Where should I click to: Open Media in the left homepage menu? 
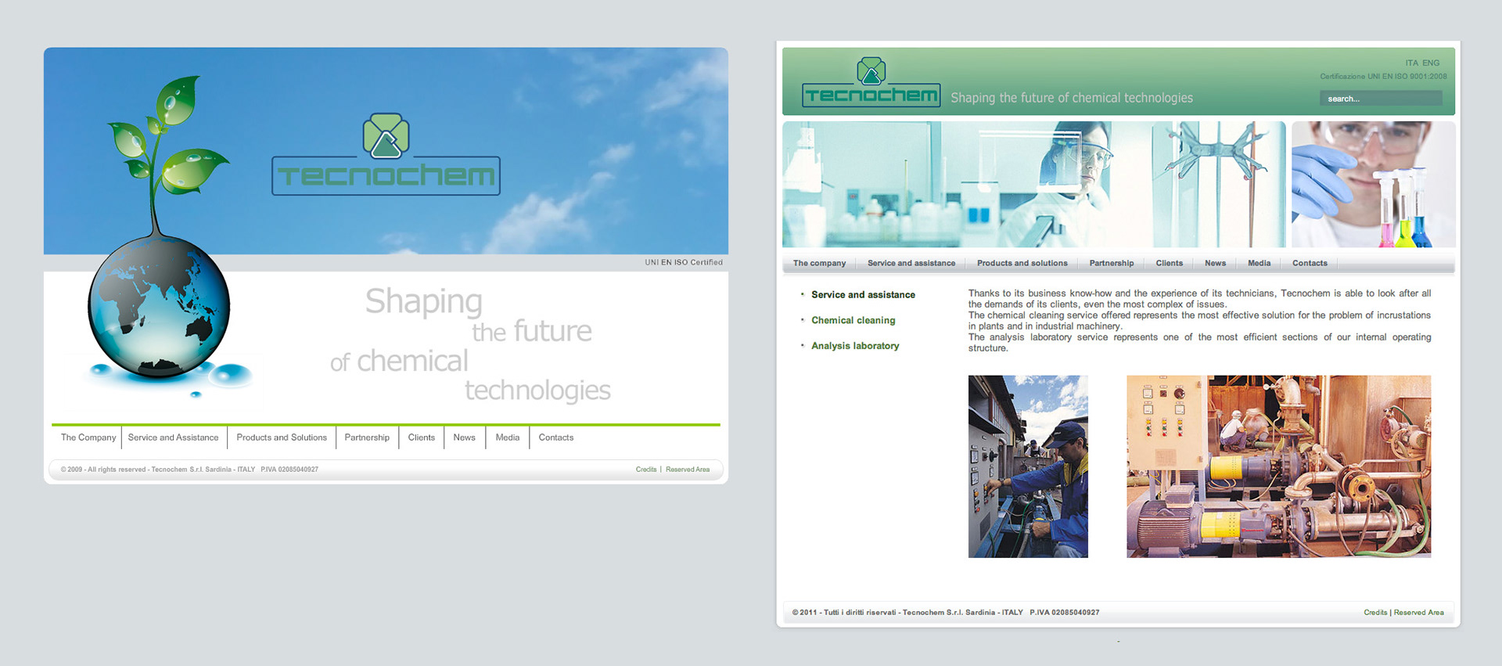pos(508,437)
